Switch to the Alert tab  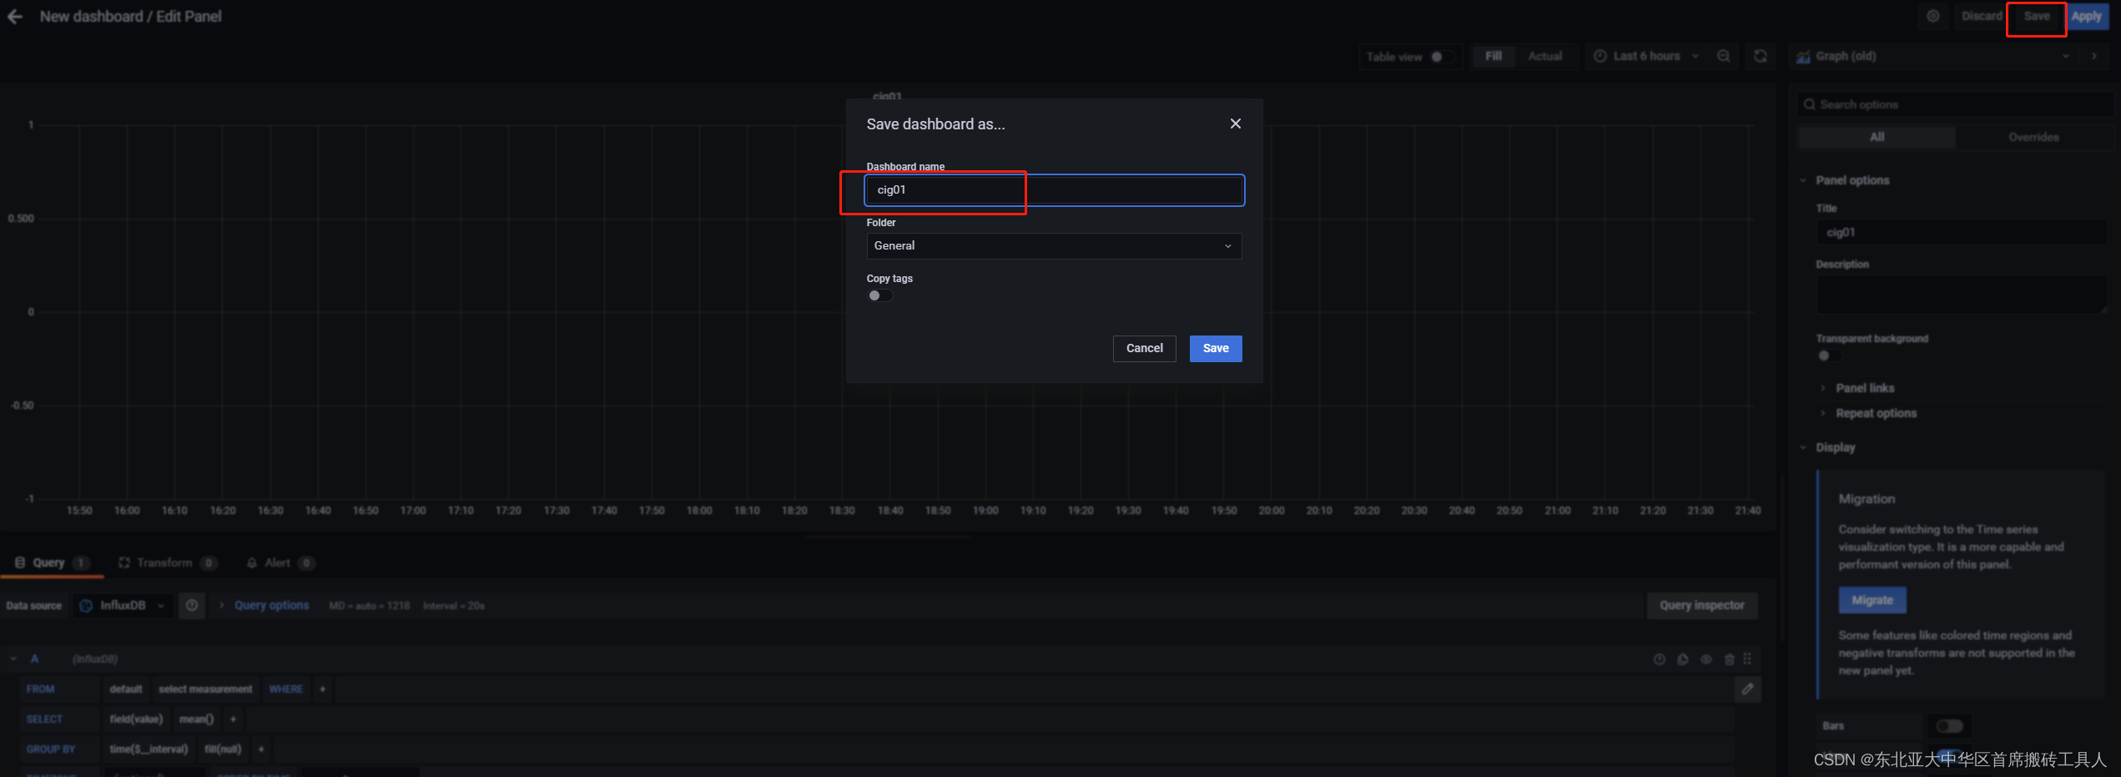(280, 563)
